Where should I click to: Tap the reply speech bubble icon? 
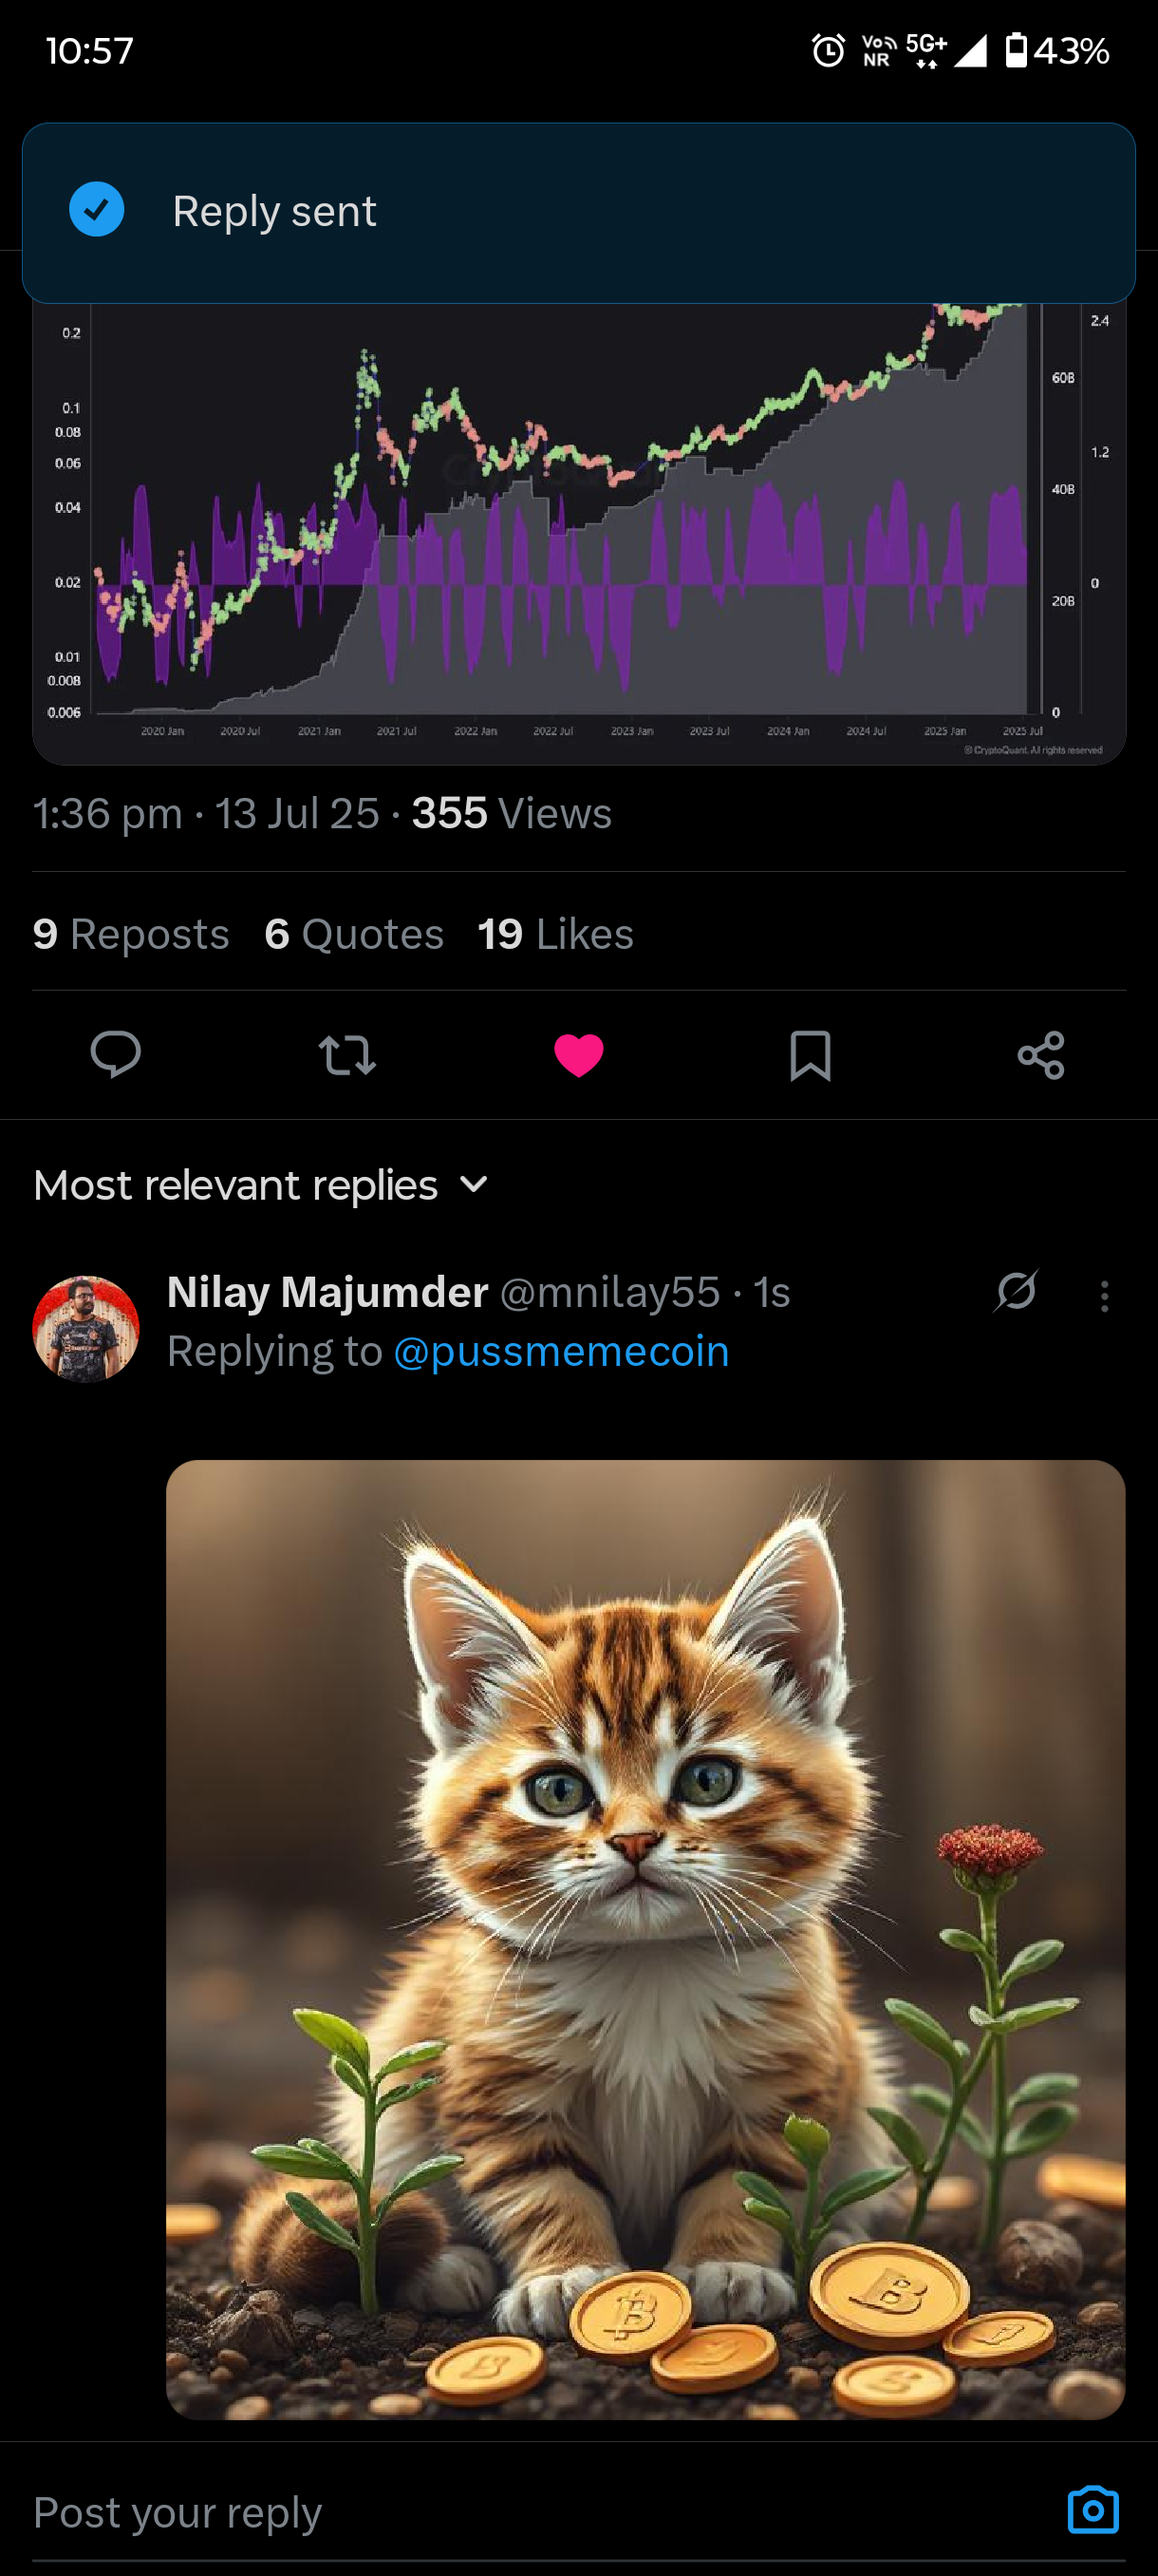coord(116,1054)
